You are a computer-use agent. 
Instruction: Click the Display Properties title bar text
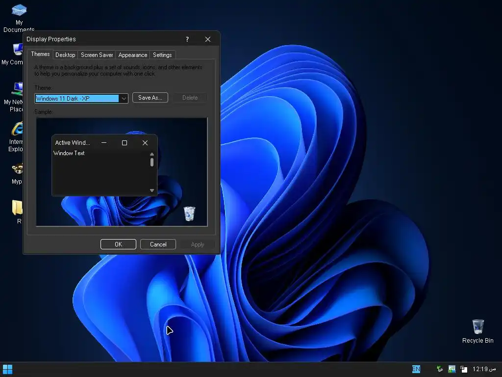[x=51, y=39]
